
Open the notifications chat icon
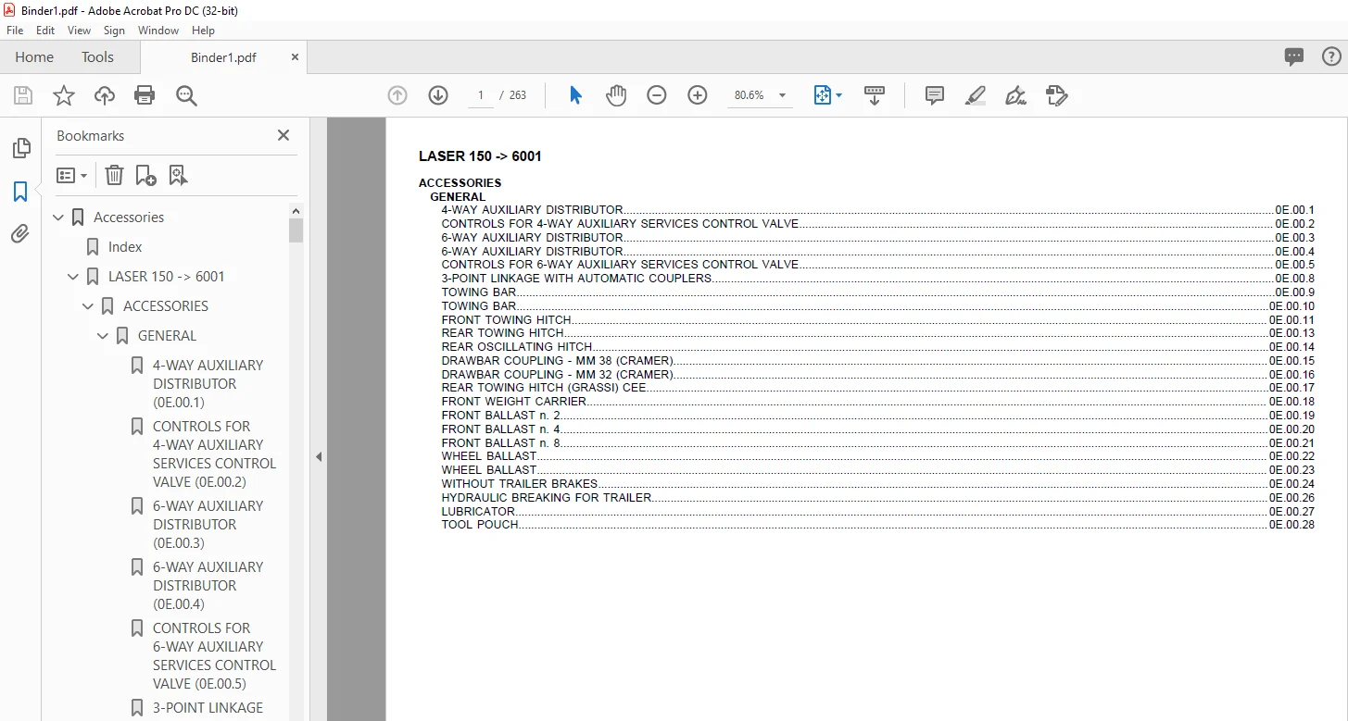click(1294, 56)
